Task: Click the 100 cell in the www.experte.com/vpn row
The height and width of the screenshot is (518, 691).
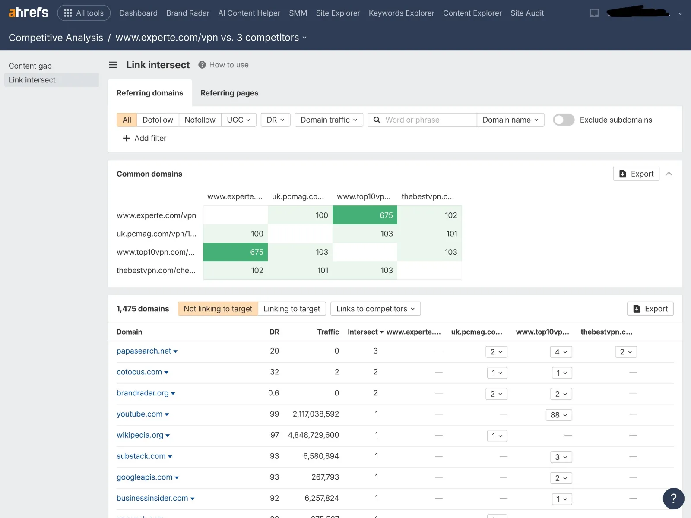Action: tap(300, 215)
